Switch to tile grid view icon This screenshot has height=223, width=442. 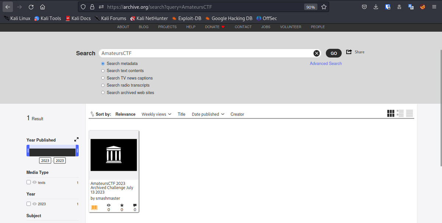(391, 114)
